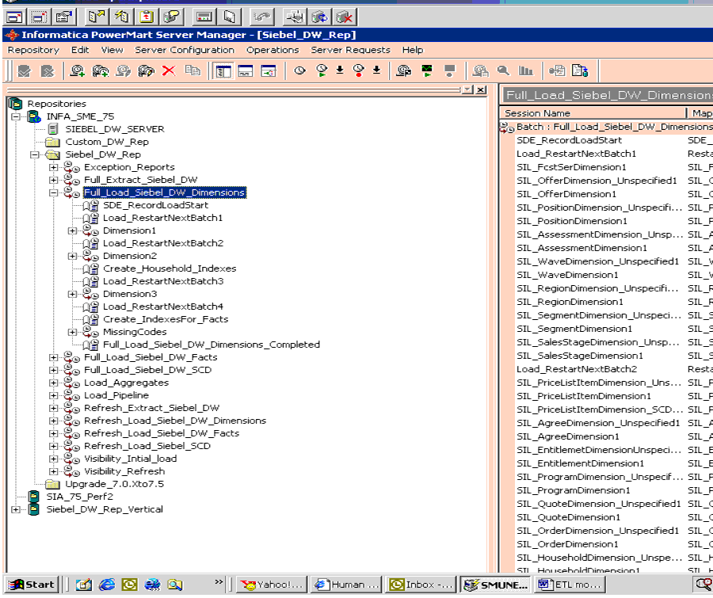Click the copy icon in the toolbar
This screenshot has height=598, width=713.
pos(192,70)
